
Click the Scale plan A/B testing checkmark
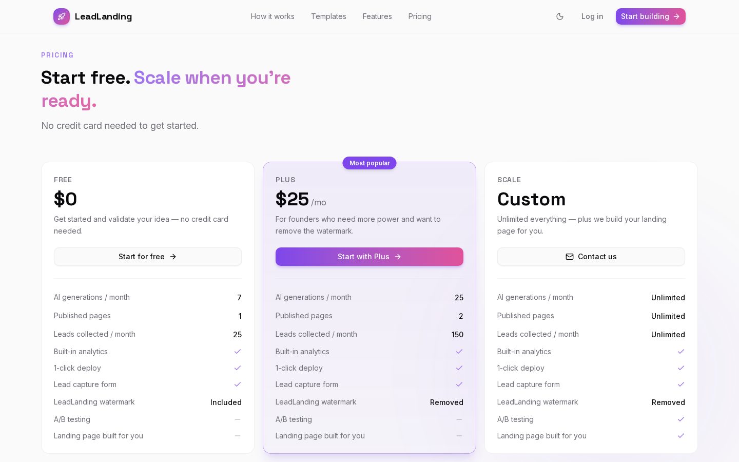click(681, 419)
